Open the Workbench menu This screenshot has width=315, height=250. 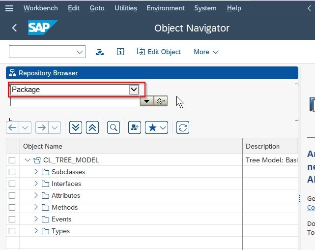[x=41, y=8]
